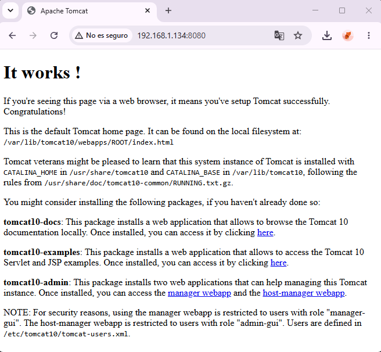The height and width of the screenshot is (352, 381).
Task: Open the translate page icon
Action: [x=279, y=35]
